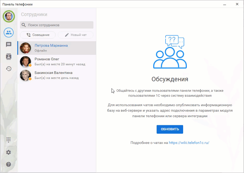Image resolution: width=244 pixels, height=173 pixels.
Task: Open settings via gear icon
Action: click(x=8, y=152)
